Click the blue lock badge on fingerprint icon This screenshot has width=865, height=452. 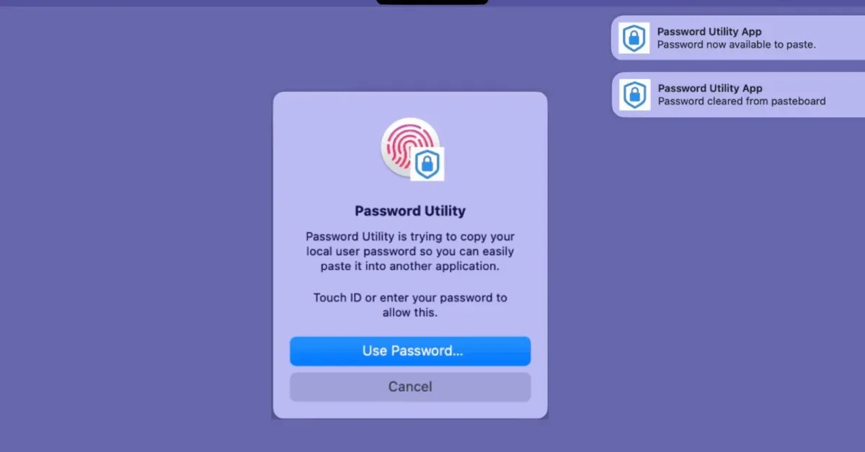tap(427, 163)
